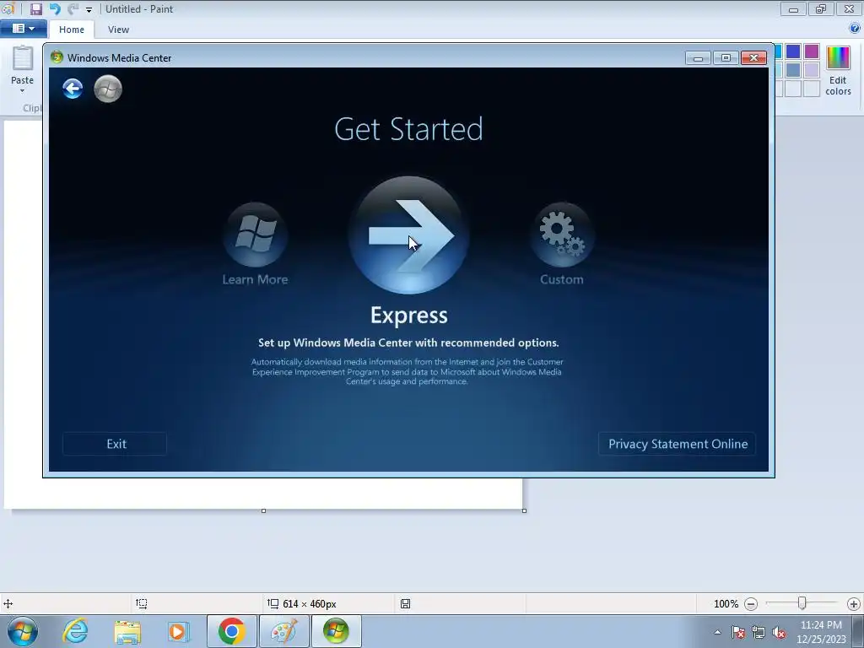Click the Undo arrow in Paint toolbar
Image resolution: width=864 pixels, height=648 pixels.
tap(55, 8)
